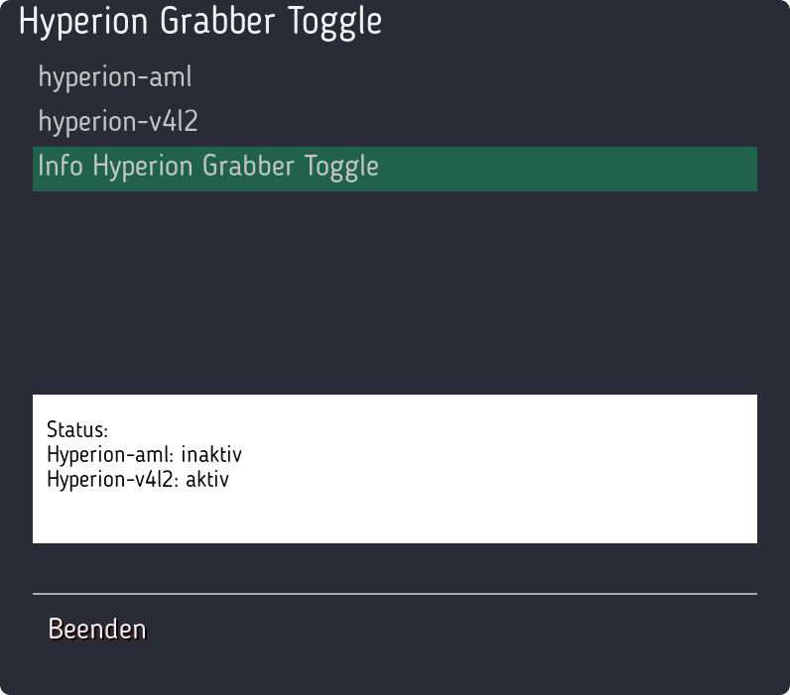Click the "Hyperion-v4l2: aktiv" status line
Viewport: 790px width, 695px height.
pos(138,480)
